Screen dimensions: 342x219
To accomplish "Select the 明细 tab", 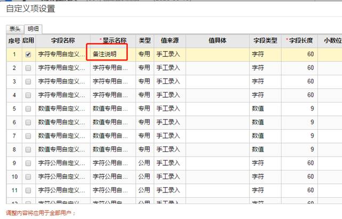I will pyautogui.click(x=33, y=29).
